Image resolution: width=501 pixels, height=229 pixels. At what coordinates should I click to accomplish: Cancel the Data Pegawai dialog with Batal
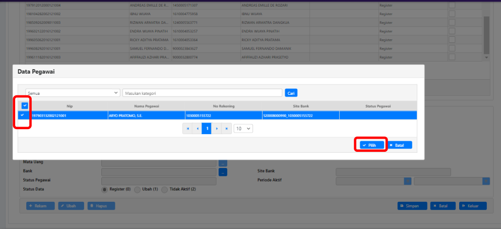[x=399, y=145]
